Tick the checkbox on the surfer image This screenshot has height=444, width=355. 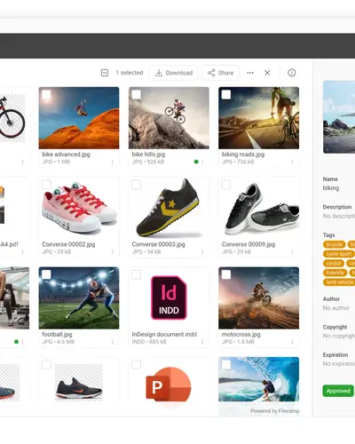coord(226,365)
